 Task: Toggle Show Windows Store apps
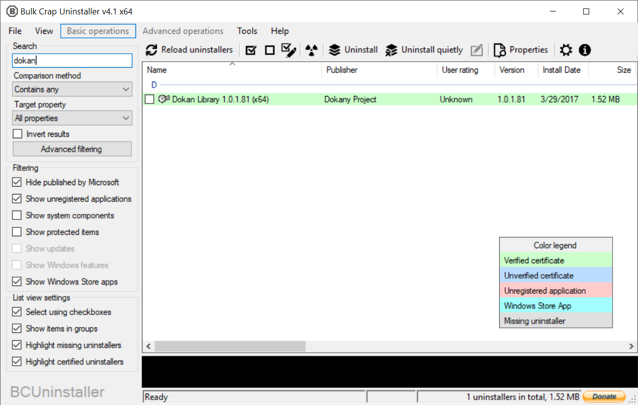[17, 282]
